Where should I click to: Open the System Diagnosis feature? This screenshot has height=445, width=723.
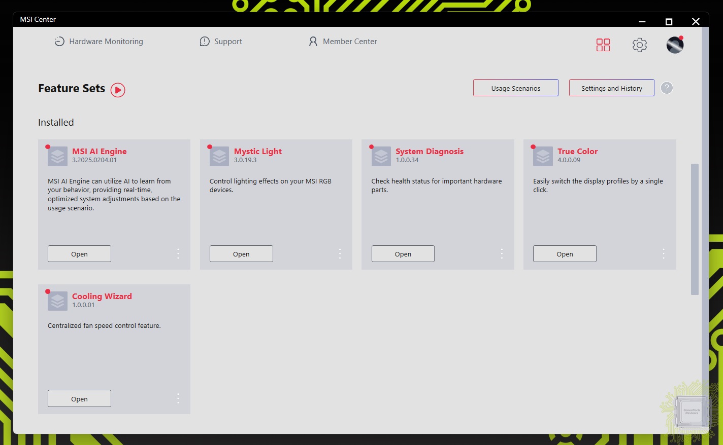coord(403,254)
